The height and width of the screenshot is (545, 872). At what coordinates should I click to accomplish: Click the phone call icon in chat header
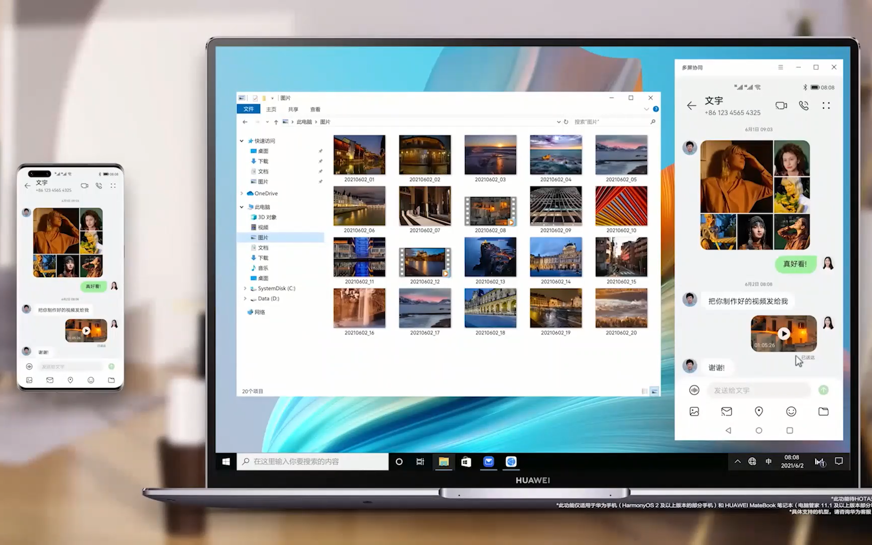click(803, 105)
